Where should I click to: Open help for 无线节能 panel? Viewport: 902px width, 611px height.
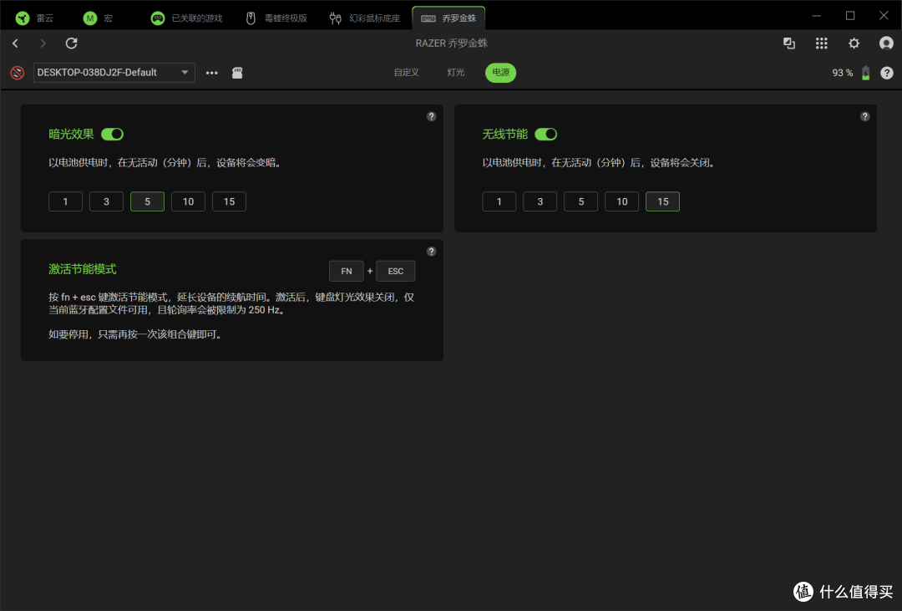864,116
